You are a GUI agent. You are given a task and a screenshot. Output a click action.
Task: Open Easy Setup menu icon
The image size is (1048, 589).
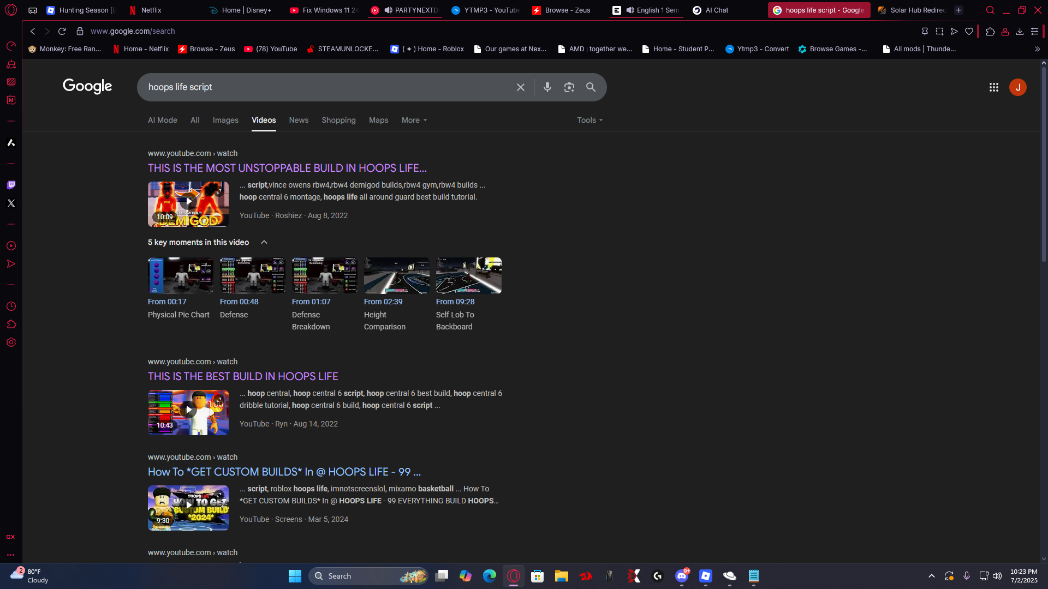(x=1034, y=32)
